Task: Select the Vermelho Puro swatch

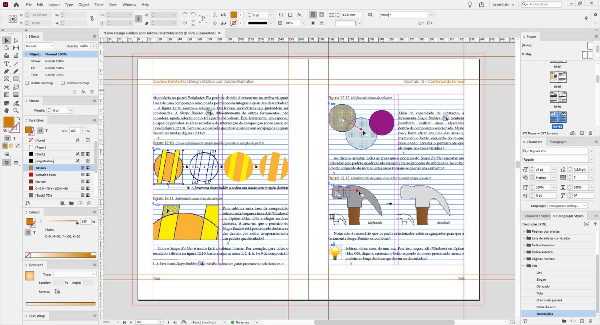Action: pos(60,175)
